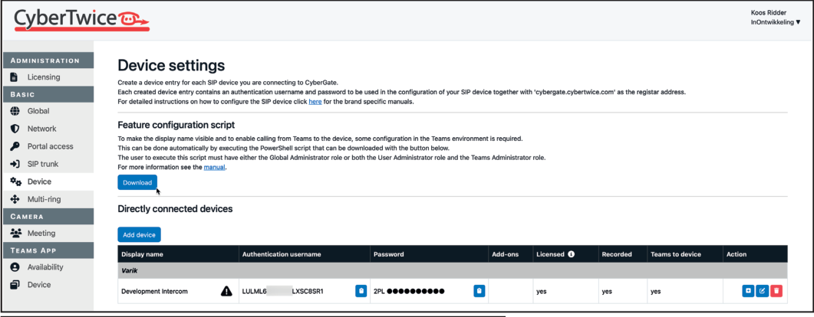Click the Network shield icon
The image size is (814, 317).
[x=15, y=129]
